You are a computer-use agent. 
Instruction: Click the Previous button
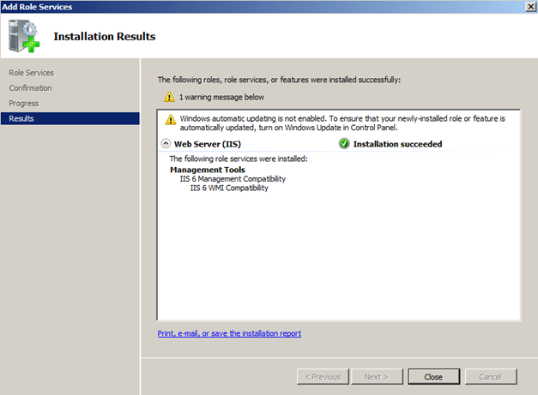(323, 377)
